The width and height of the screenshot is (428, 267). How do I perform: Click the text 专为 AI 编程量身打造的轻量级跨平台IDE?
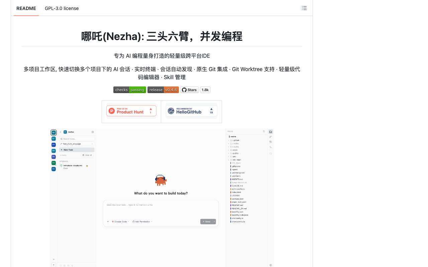(162, 56)
